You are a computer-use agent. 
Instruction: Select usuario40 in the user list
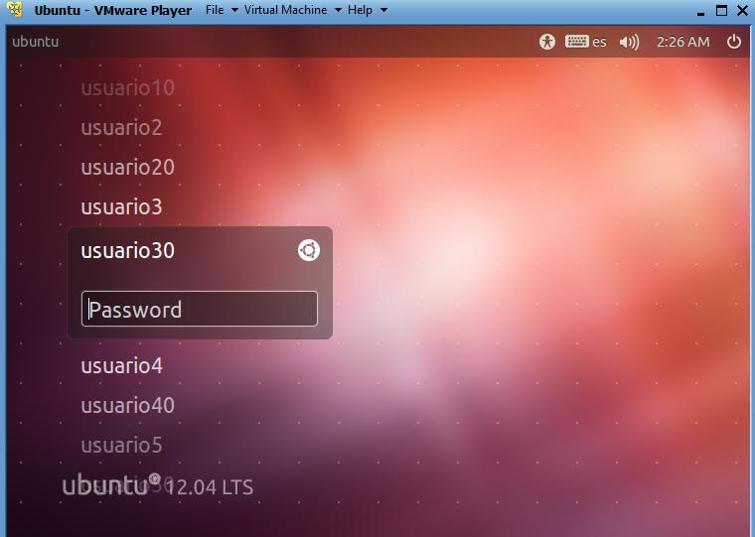point(127,406)
